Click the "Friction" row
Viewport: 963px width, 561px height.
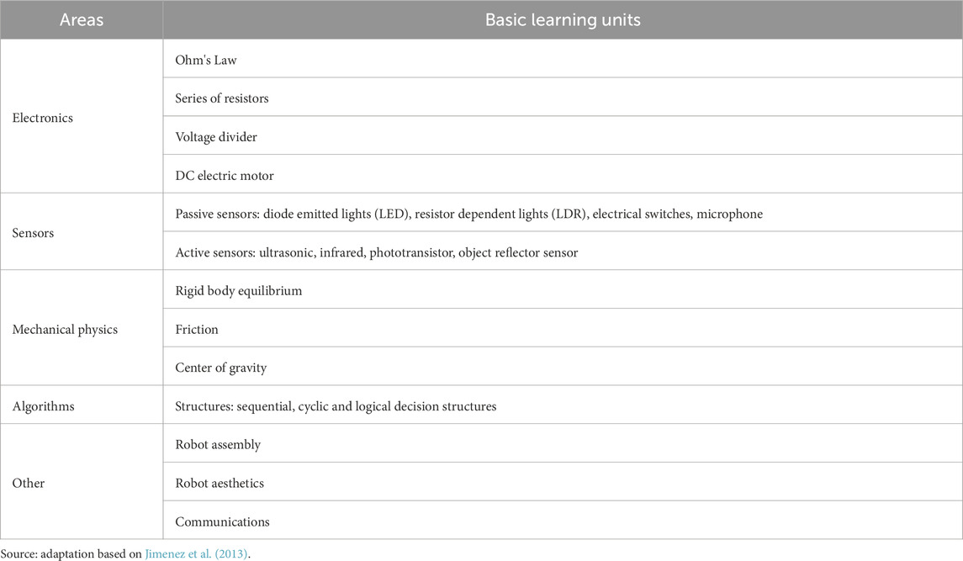click(x=197, y=330)
